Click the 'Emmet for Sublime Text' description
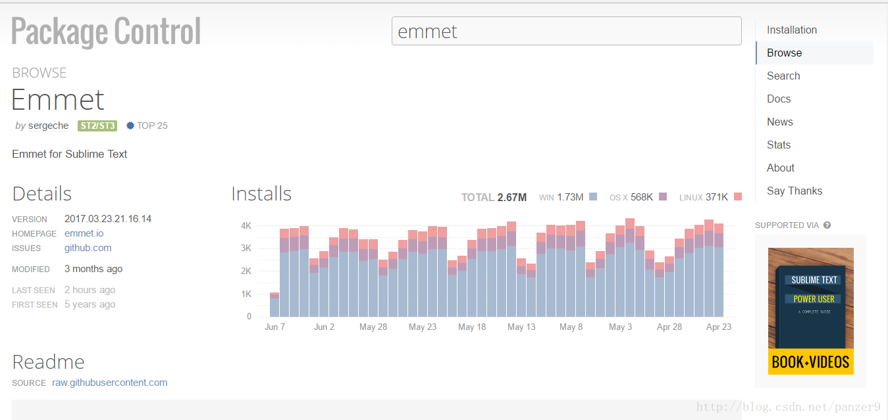 coord(70,154)
